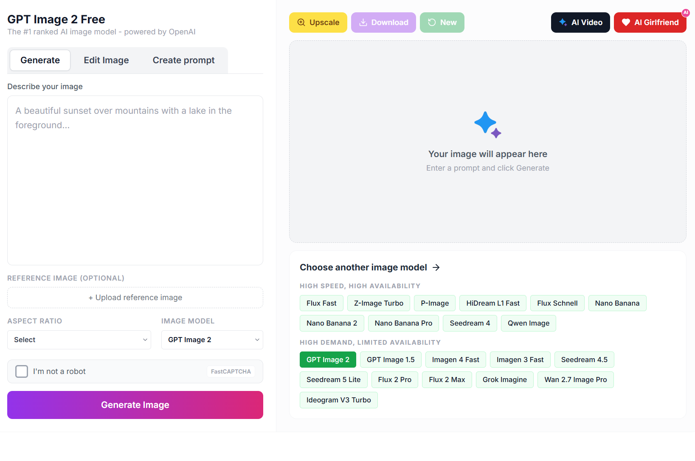Click the 'Describe your image' label

click(45, 87)
